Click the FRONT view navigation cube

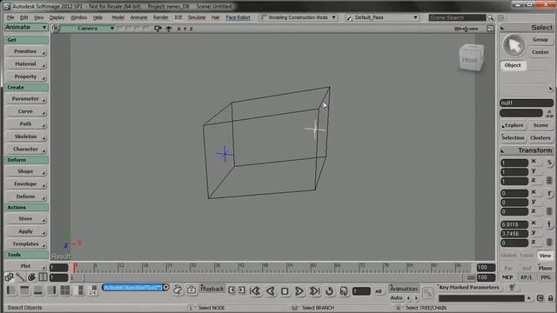pyautogui.click(x=471, y=58)
